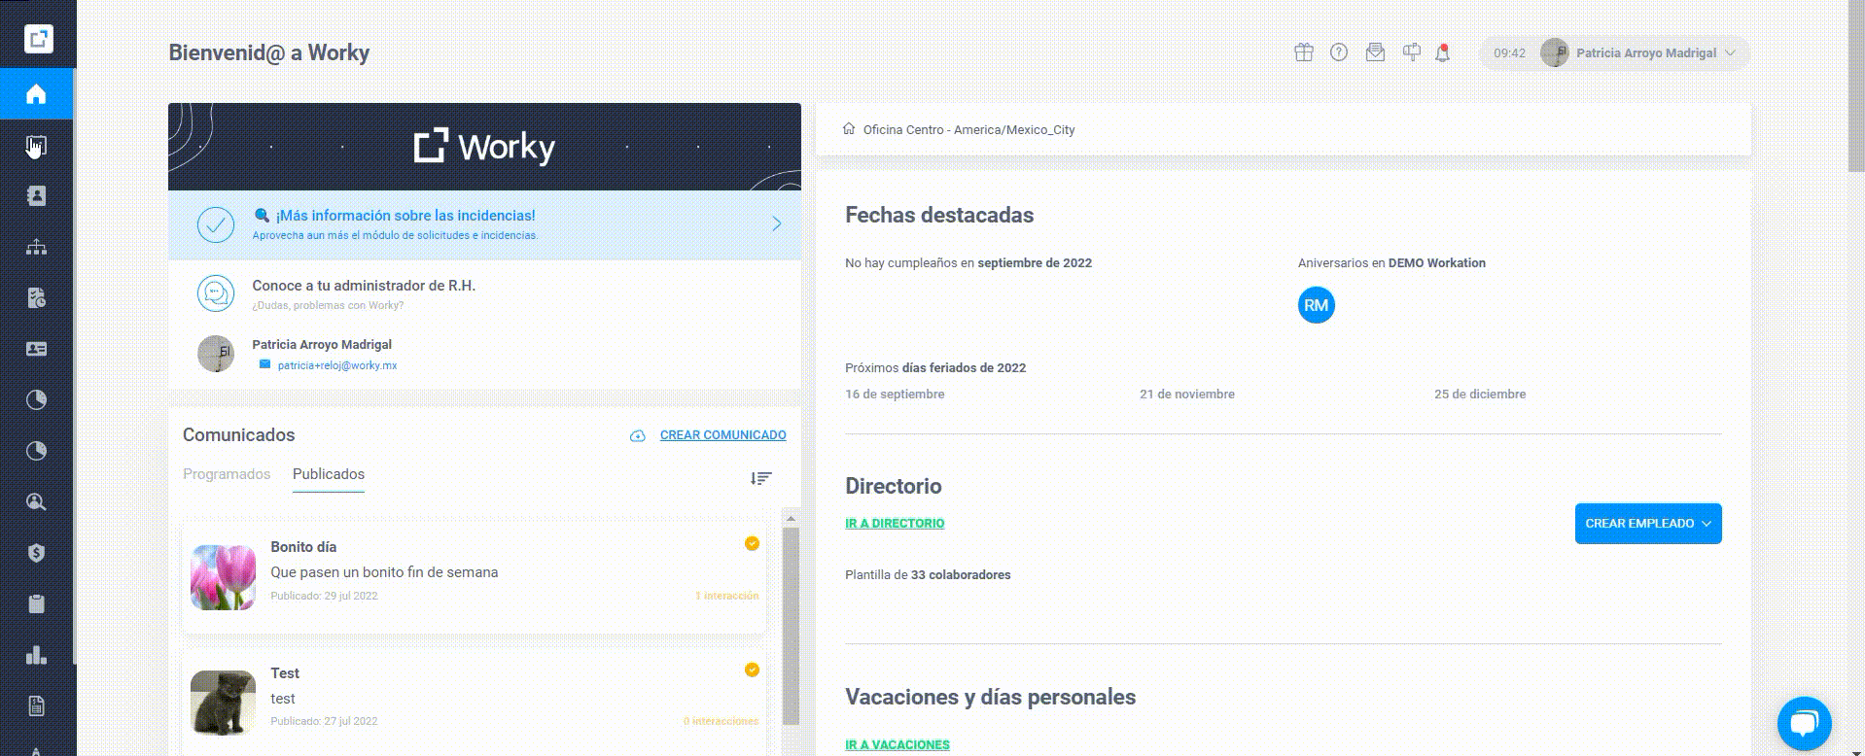The image size is (1865, 756).
Task: Open the pie chart icon just above person-search icon
Action: [36, 451]
